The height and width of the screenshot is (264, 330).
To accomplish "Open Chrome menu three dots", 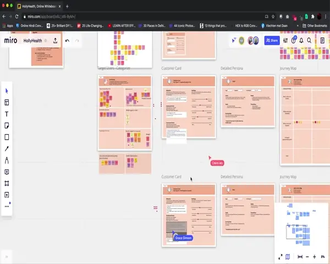I will click(x=326, y=16).
